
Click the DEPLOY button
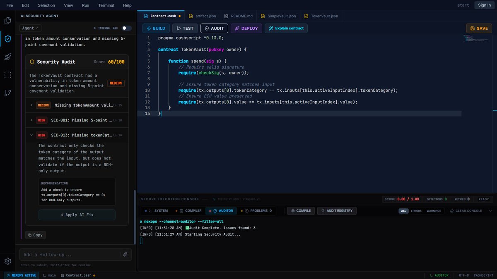[246, 29]
